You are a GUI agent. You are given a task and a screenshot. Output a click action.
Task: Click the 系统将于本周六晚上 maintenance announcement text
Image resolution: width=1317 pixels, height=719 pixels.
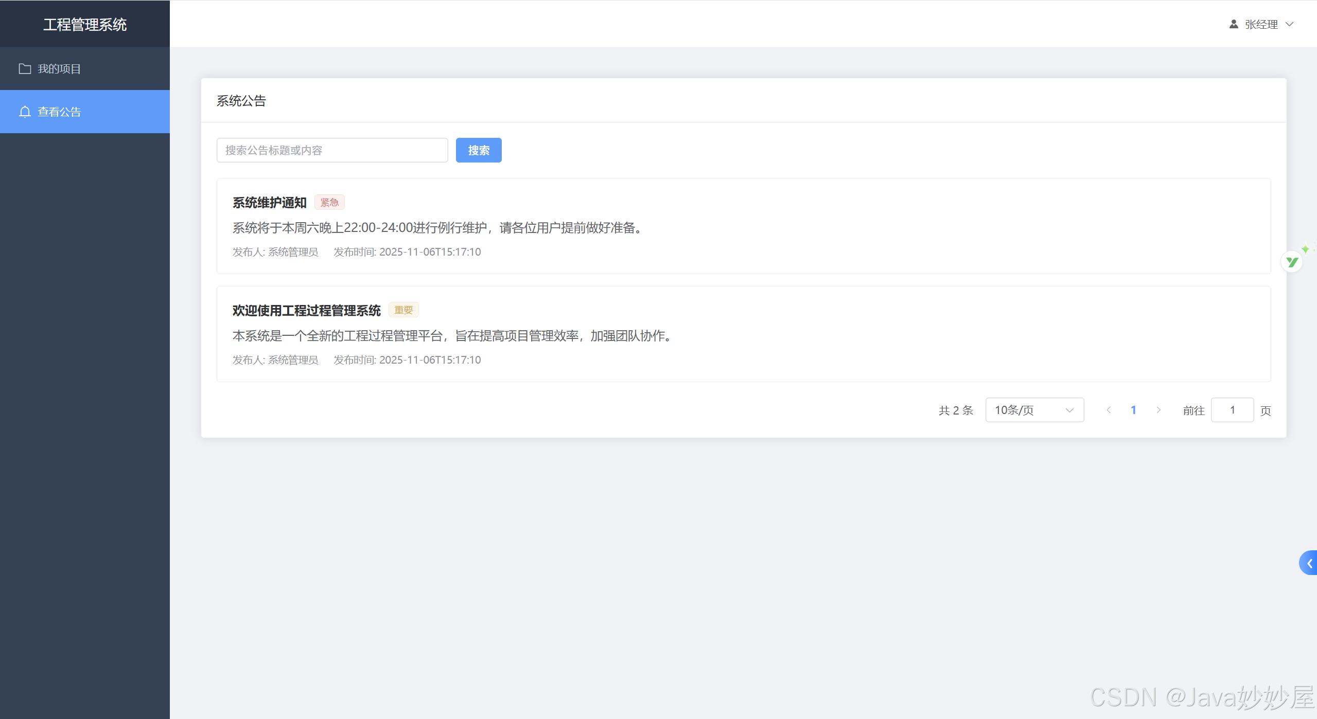click(438, 228)
